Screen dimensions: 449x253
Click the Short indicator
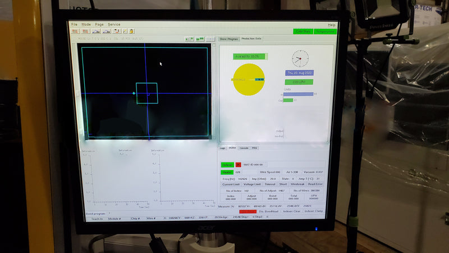click(283, 184)
